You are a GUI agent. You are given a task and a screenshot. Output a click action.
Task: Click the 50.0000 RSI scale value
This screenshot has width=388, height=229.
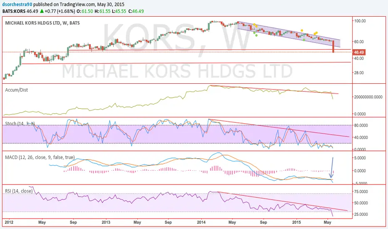point(361,203)
